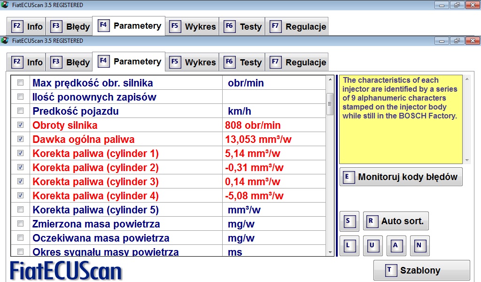Click km/h unit cell
Screen dimensions: 481x282
click(274, 111)
